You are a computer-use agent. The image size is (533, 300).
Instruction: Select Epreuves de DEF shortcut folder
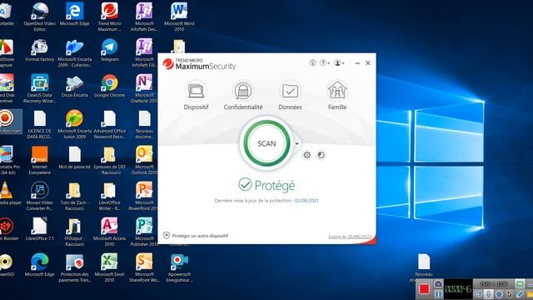pyautogui.click(x=109, y=160)
